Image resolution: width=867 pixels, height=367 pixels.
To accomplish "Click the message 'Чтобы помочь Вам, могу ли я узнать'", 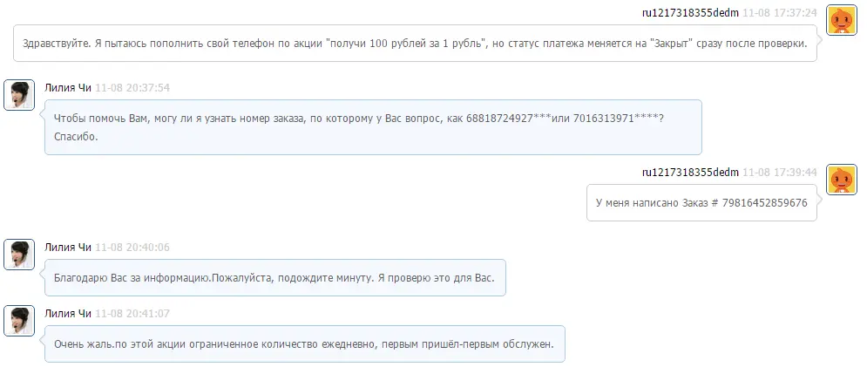I will point(373,127).
